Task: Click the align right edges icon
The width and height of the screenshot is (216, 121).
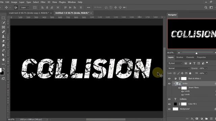Action: coord(52,7)
